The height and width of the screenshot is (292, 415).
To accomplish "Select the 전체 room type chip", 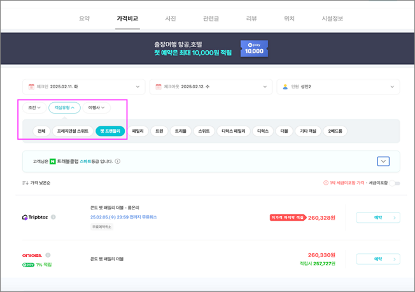I will pyautogui.click(x=41, y=131).
